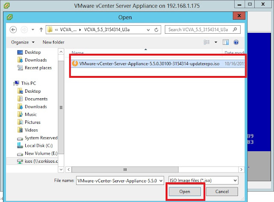Sort by Date modified column header
The height and width of the screenshot is (202, 274).
click(x=234, y=53)
